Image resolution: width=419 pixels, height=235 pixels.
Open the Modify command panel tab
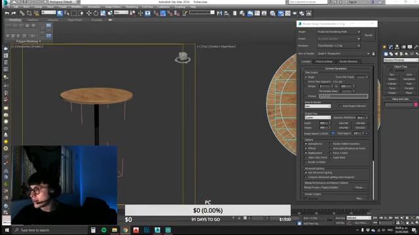(x=391, y=47)
